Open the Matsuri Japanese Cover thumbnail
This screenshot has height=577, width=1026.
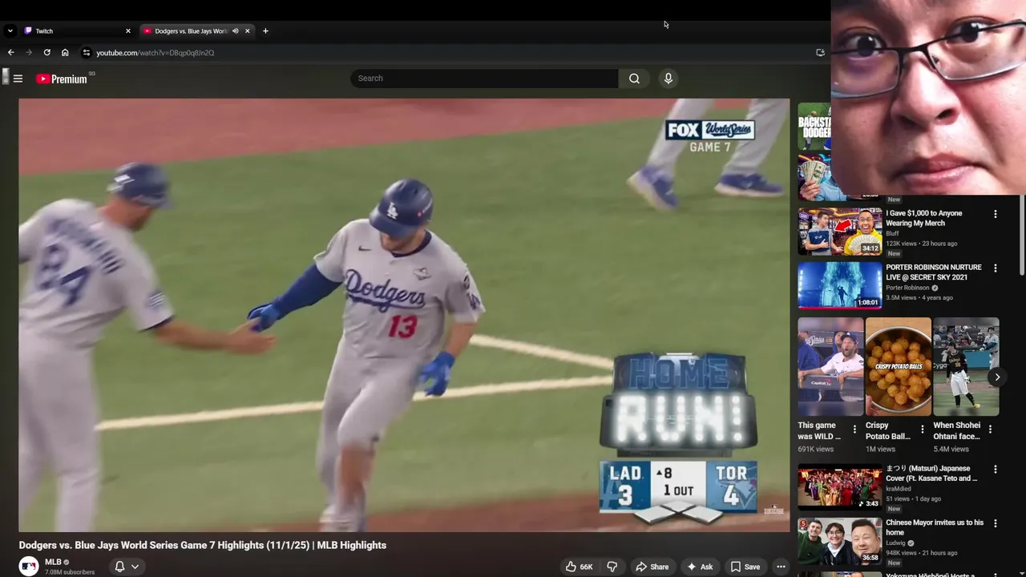(x=839, y=486)
